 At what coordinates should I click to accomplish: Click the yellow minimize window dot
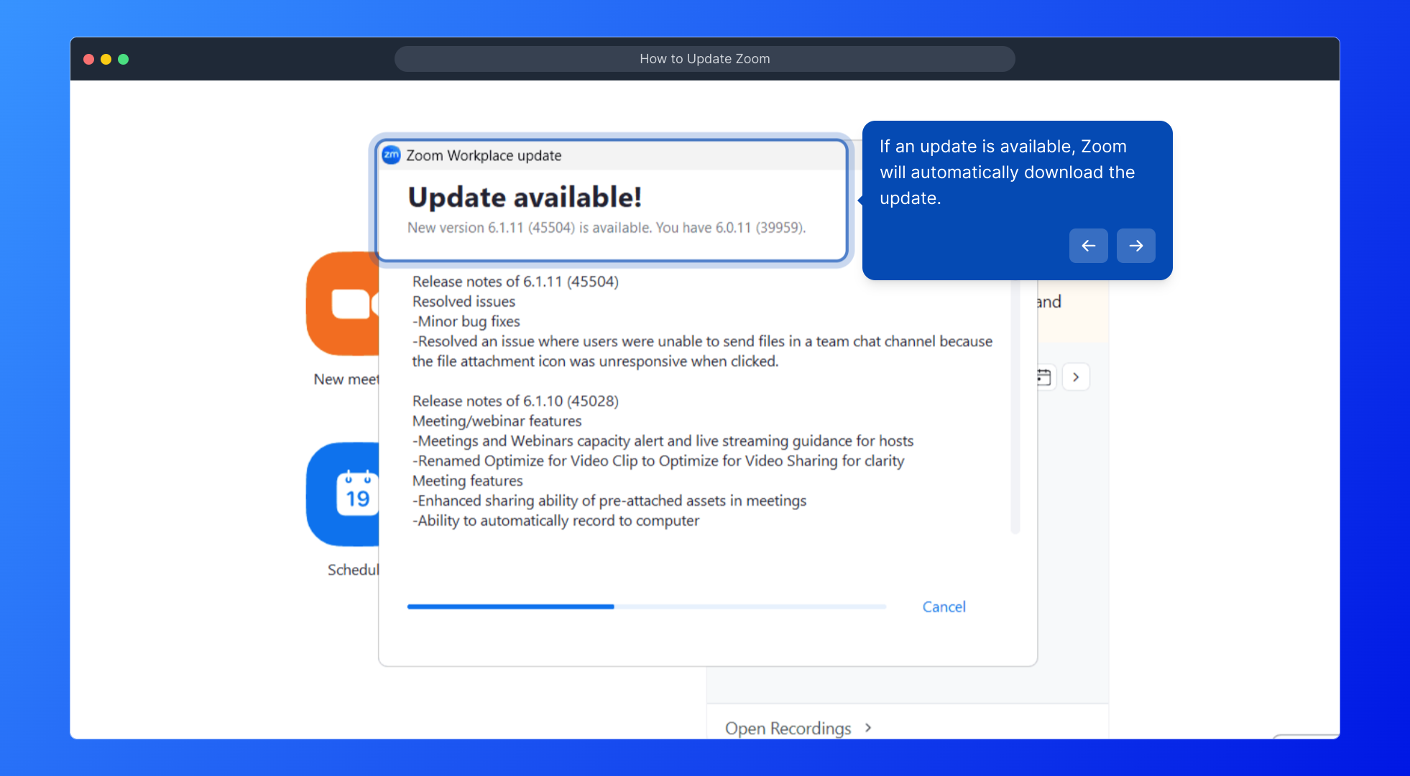click(x=106, y=59)
